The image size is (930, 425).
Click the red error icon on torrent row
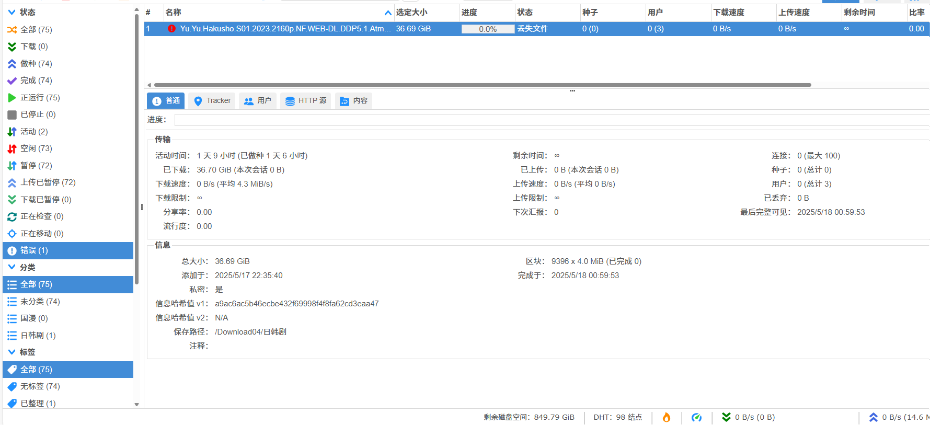point(171,29)
